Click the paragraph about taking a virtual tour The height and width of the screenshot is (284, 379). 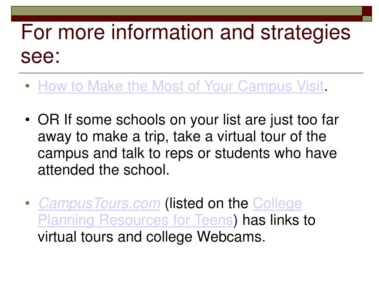188,145
